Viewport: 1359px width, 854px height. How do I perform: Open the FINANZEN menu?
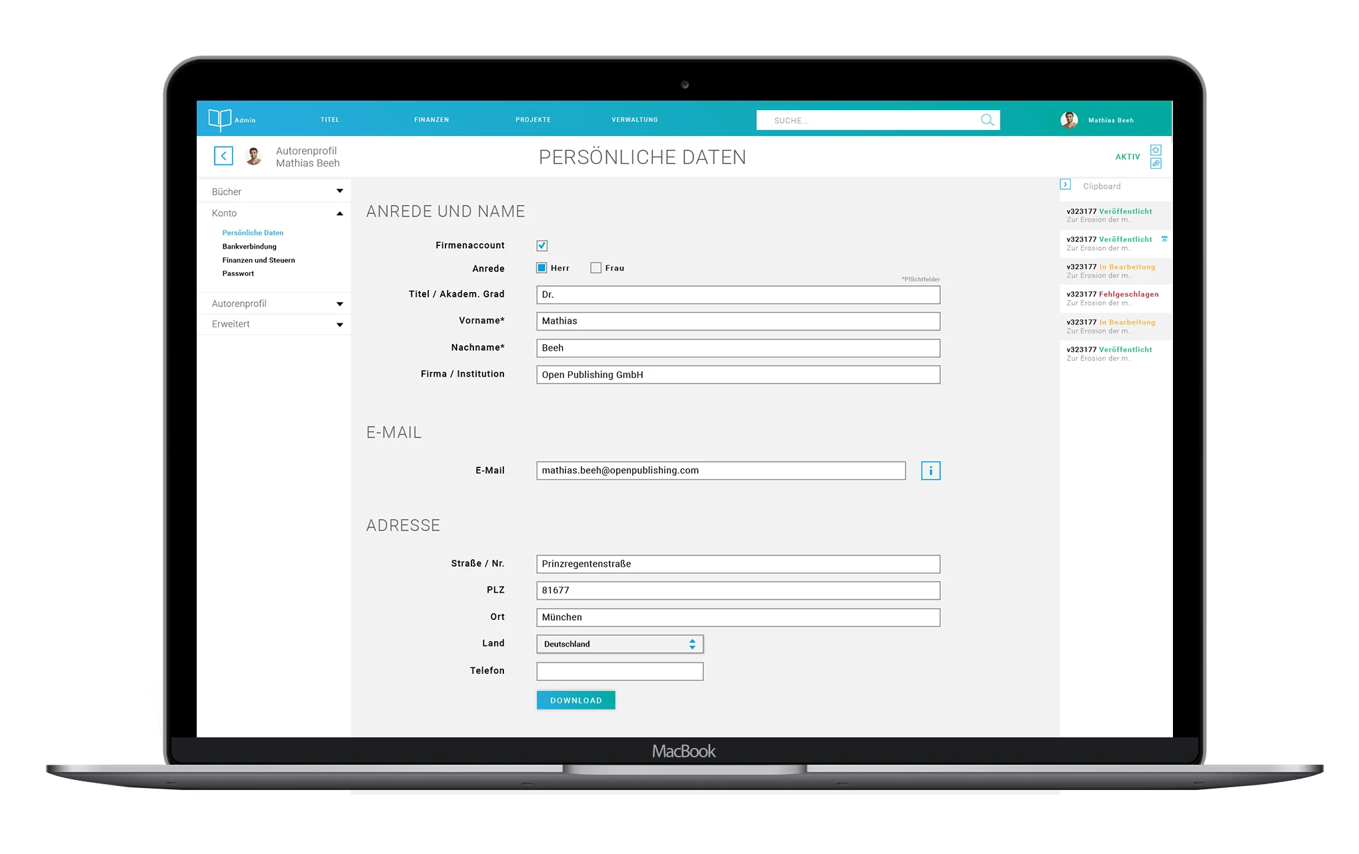[x=431, y=120]
